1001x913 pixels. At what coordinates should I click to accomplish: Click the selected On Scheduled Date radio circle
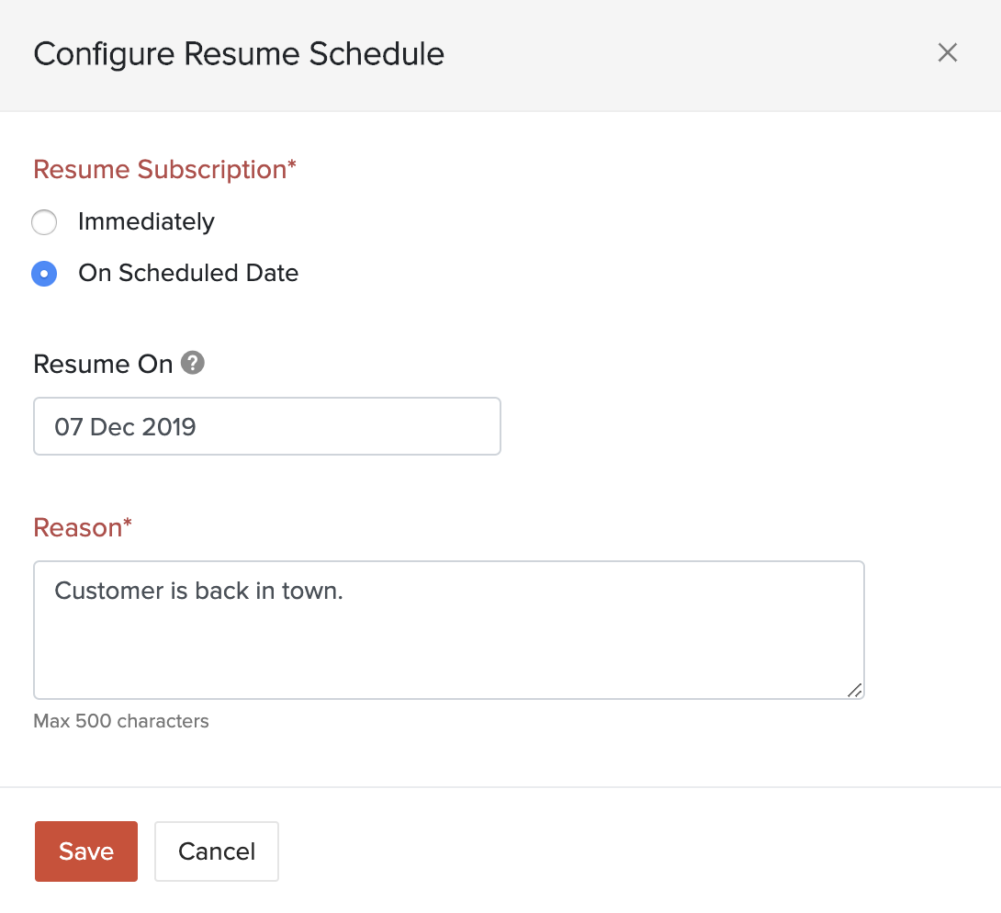(44, 274)
